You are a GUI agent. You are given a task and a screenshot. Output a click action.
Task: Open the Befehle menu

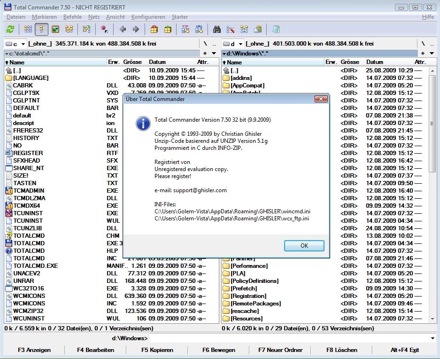pos(72,17)
